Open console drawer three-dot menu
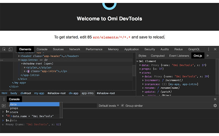This screenshot has width=219, height=136. coord(4,99)
